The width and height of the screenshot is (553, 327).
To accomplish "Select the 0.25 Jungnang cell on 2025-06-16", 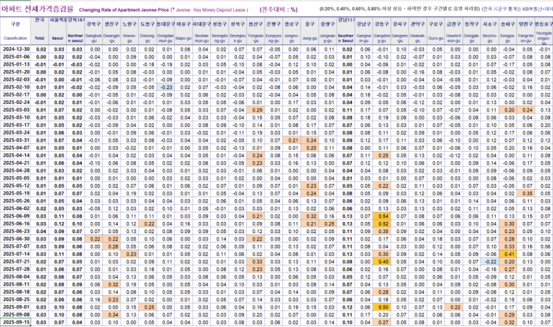I will coord(327,224).
